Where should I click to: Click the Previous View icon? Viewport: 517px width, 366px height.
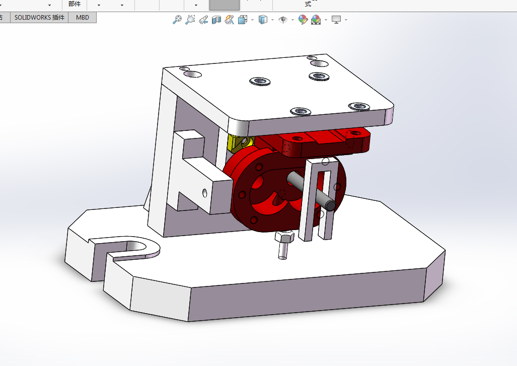[x=203, y=20]
